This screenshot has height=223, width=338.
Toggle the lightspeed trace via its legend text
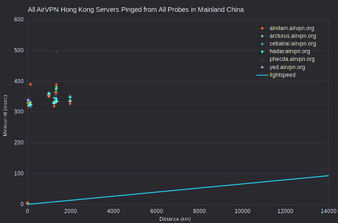point(282,75)
